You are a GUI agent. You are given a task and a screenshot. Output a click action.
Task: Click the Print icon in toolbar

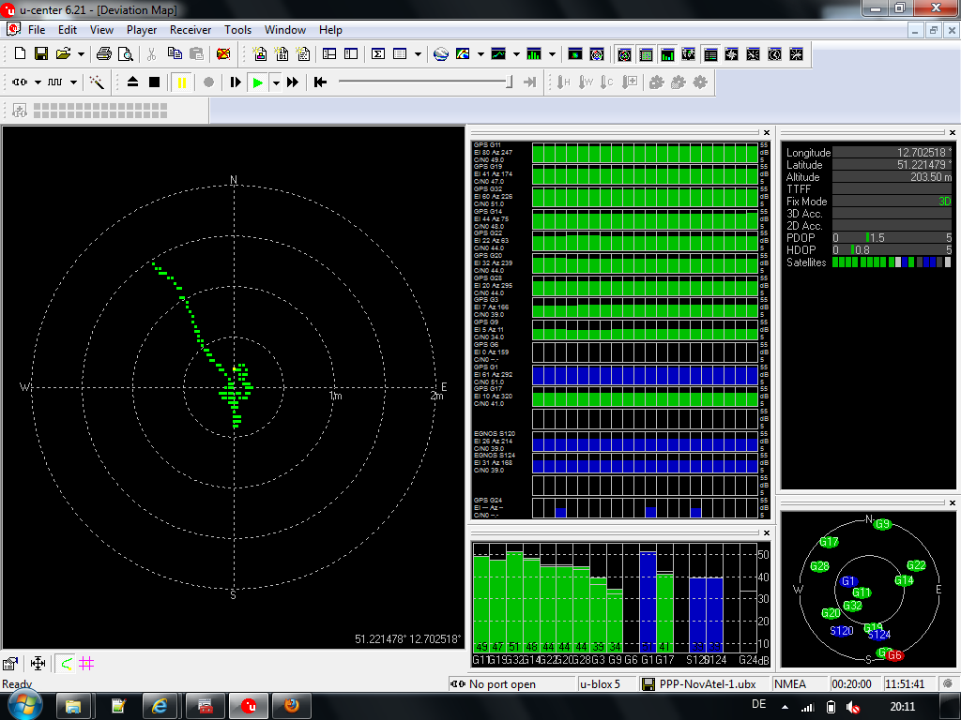coord(104,54)
